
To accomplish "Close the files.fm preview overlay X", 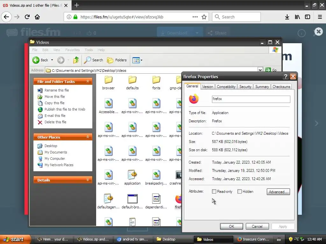I will coord(318,31).
